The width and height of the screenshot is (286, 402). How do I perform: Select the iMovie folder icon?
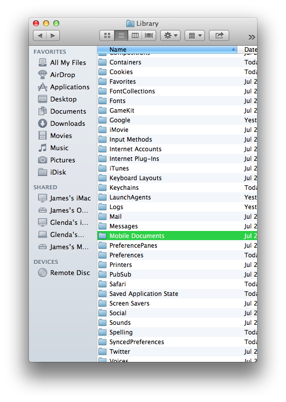pyautogui.click(x=102, y=130)
